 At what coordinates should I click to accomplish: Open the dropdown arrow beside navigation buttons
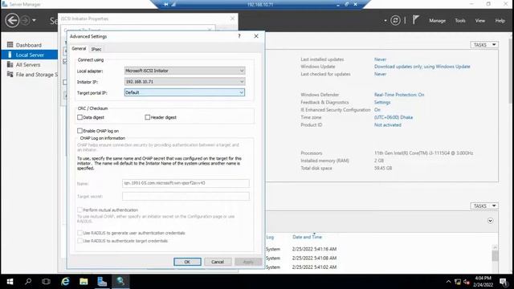pos(34,21)
